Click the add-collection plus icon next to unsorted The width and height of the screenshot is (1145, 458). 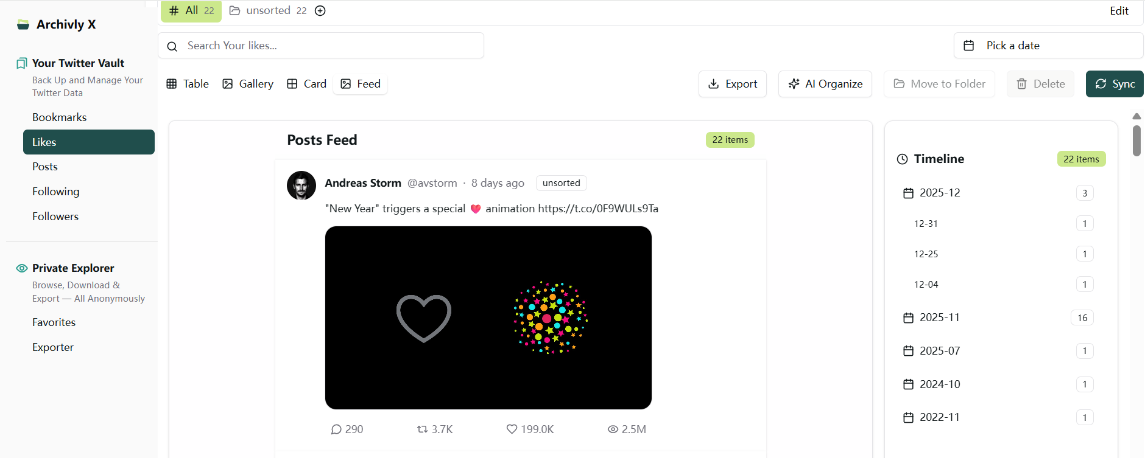(x=320, y=10)
